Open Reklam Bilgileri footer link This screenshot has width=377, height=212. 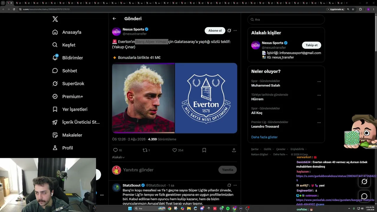coord(259,154)
